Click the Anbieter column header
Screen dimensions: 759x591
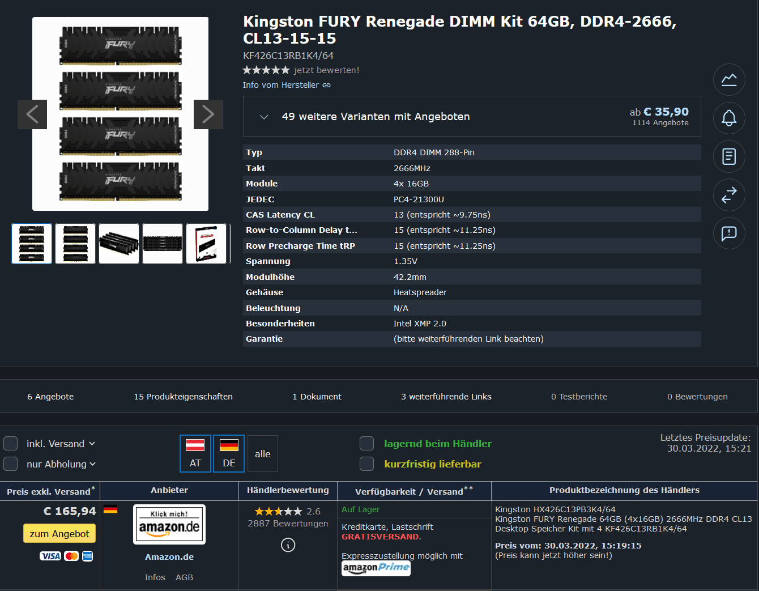click(x=169, y=491)
